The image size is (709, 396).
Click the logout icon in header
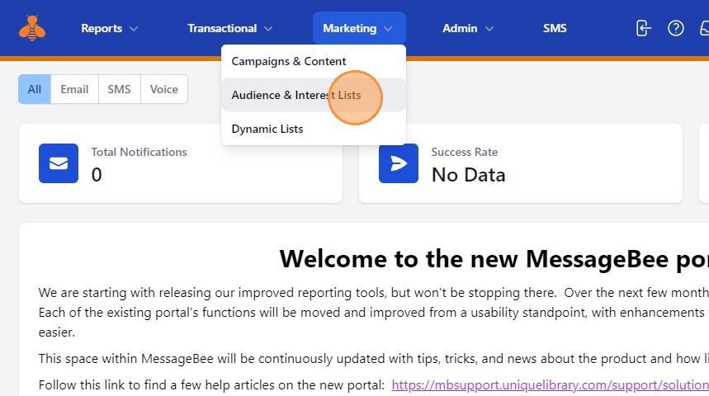pyautogui.click(x=643, y=28)
